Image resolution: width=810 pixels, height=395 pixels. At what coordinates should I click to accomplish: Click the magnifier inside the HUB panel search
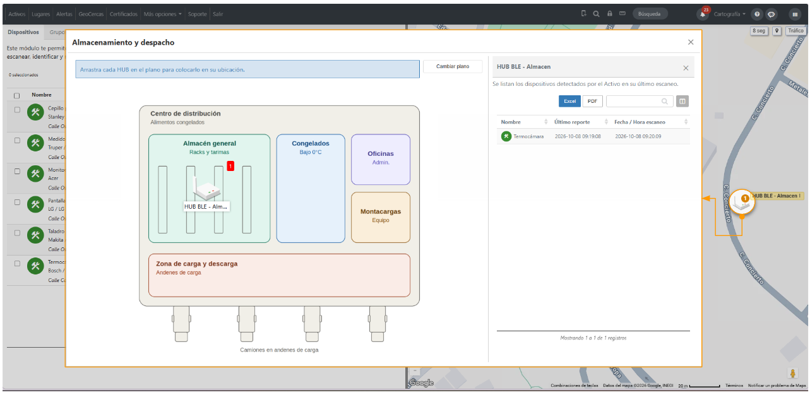[664, 101]
